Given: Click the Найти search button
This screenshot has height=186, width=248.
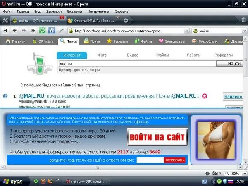Looking at the screenshot, I should click(229, 64).
